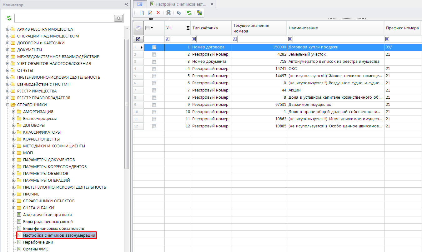Tick the checkbox for ОКС row

(x=154, y=69)
